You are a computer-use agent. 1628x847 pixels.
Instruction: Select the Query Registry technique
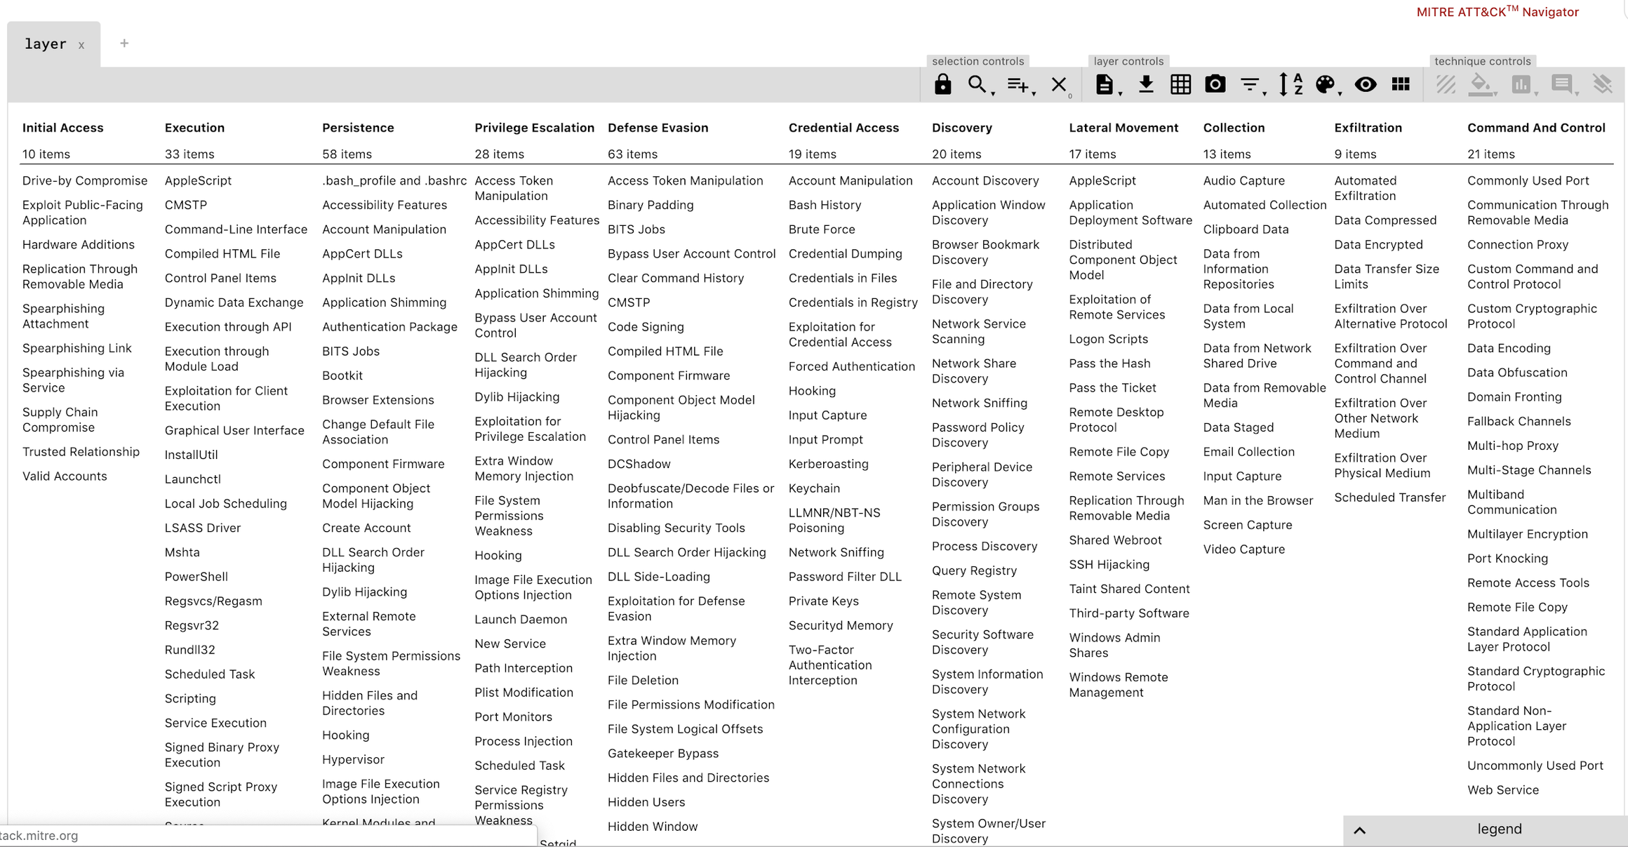click(974, 571)
